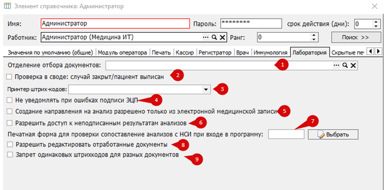Open the Кассир tab

[185, 52]
